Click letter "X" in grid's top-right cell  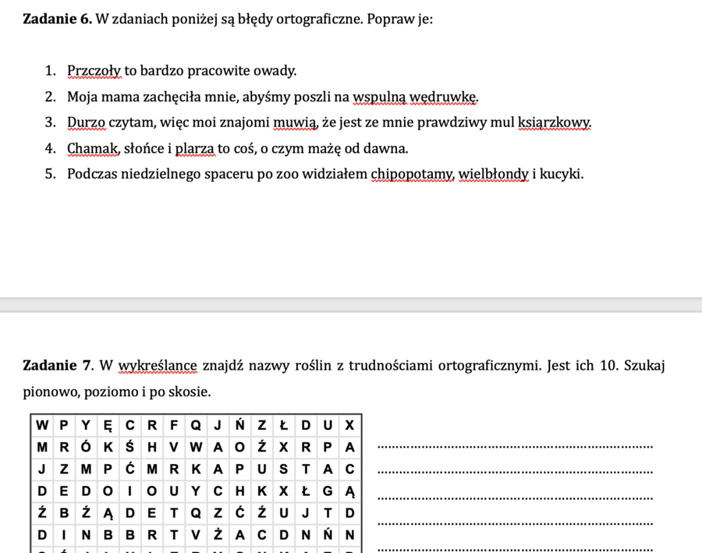click(349, 425)
